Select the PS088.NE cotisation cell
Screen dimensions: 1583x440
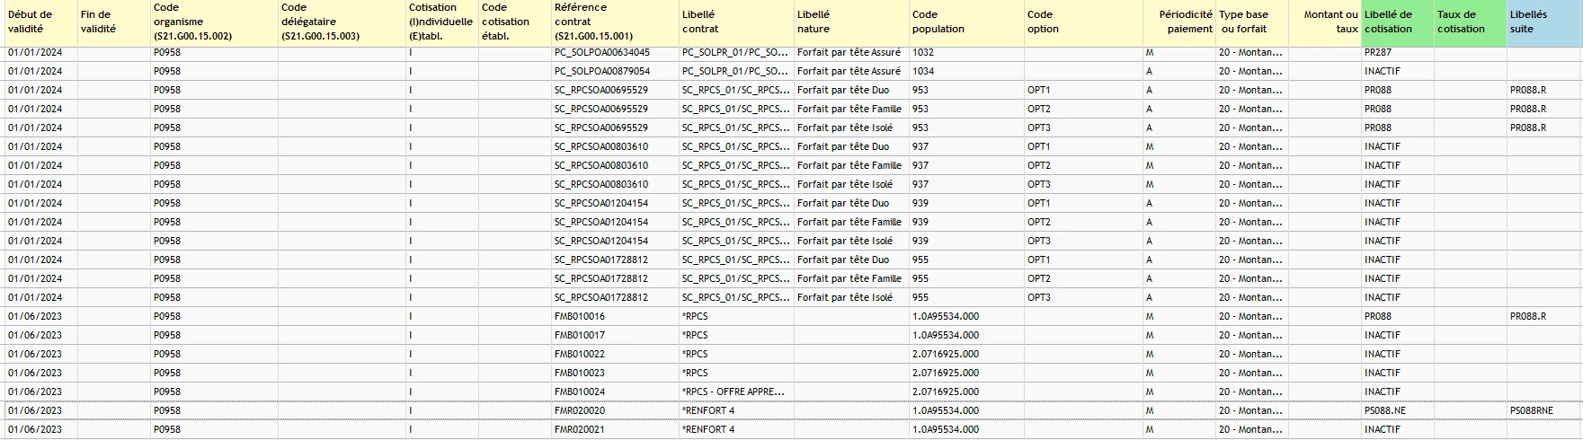click(x=1397, y=410)
